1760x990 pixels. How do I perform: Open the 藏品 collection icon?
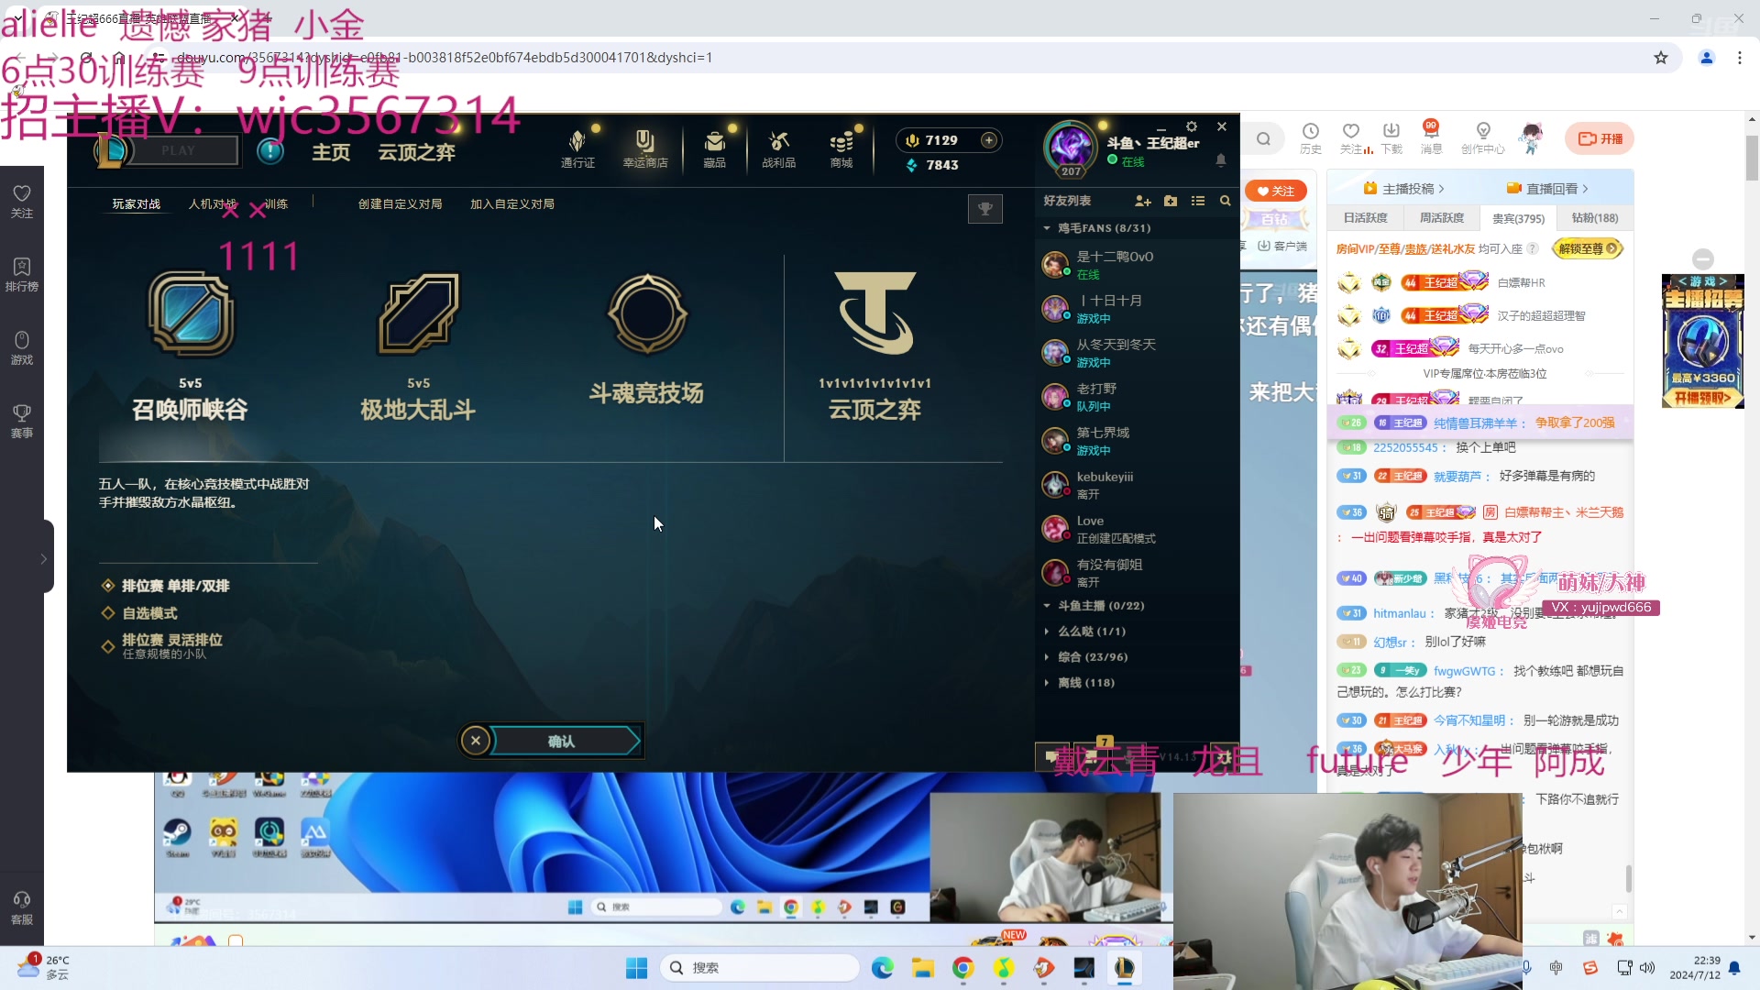[x=714, y=149]
